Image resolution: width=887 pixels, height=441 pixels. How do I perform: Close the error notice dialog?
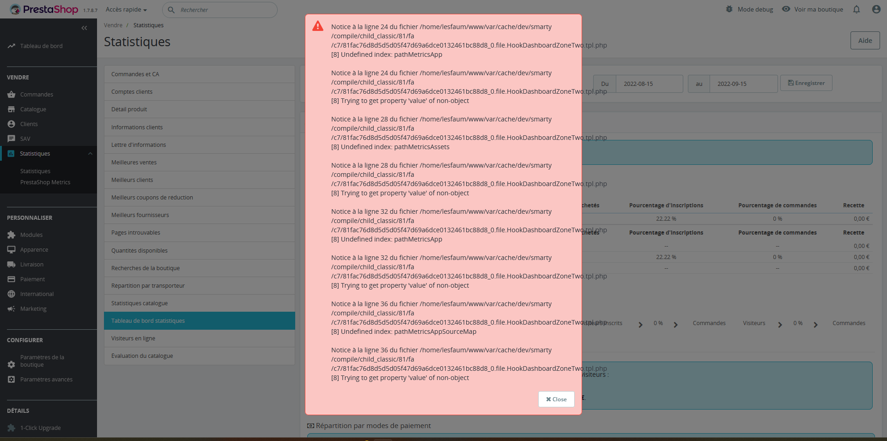tap(556, 399)
